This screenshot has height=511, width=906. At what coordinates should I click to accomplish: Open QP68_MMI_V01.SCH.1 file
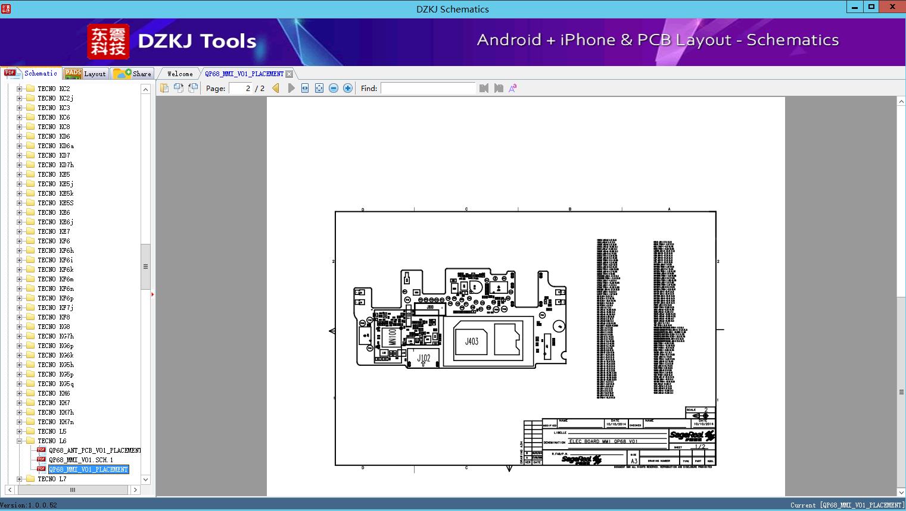click(80, 460)
